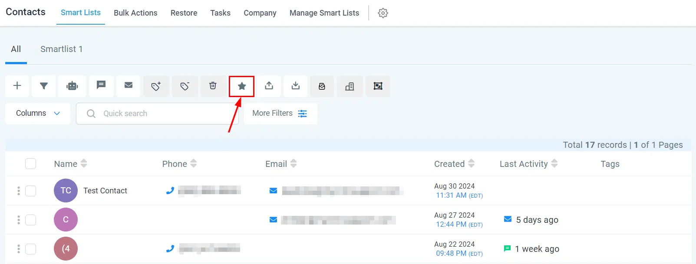This screenshot has width=696, height=264.
Task: Select the All smart list tab
Action: coord(16,49)
